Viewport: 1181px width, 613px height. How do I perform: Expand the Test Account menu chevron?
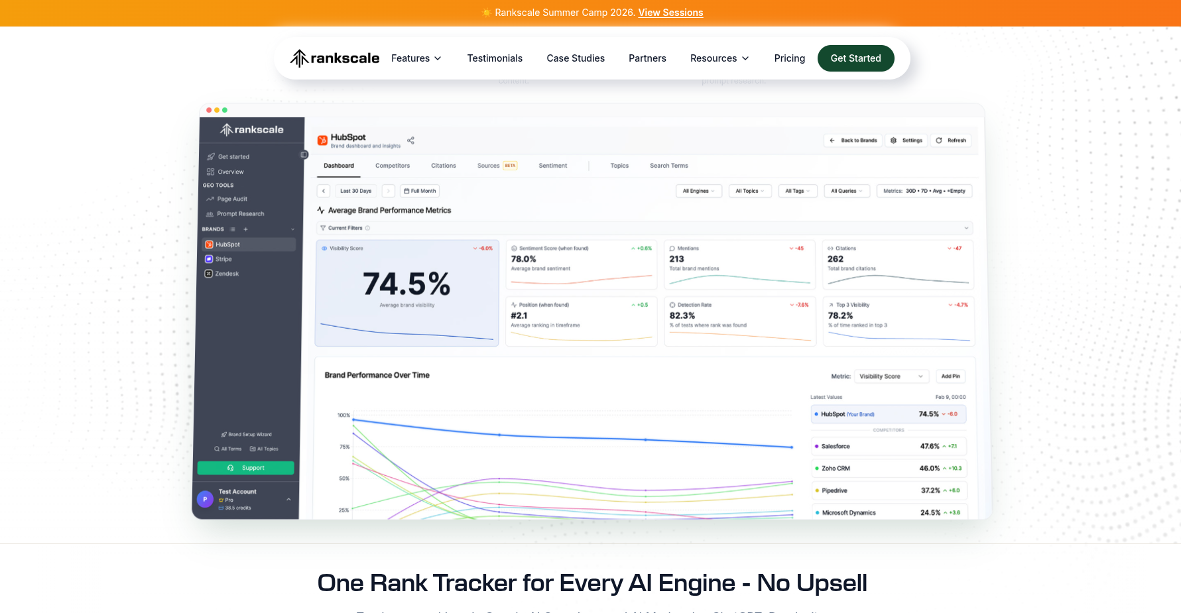pos(288,499)
